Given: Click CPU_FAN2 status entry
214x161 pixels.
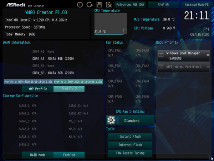Looking at the screenshot, I should pyautogui.click(x=142, y=53).
